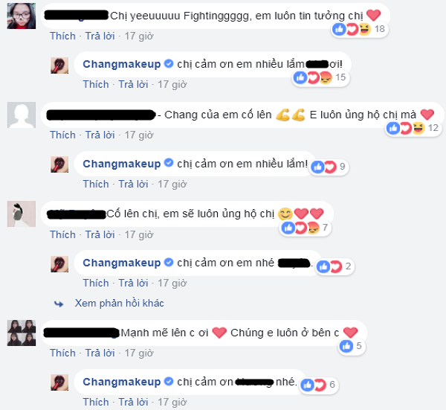Open reactions showing count 15 on Changmakeup reply
The height and width of the screenshot is (410, 446).
coord(321,77)
